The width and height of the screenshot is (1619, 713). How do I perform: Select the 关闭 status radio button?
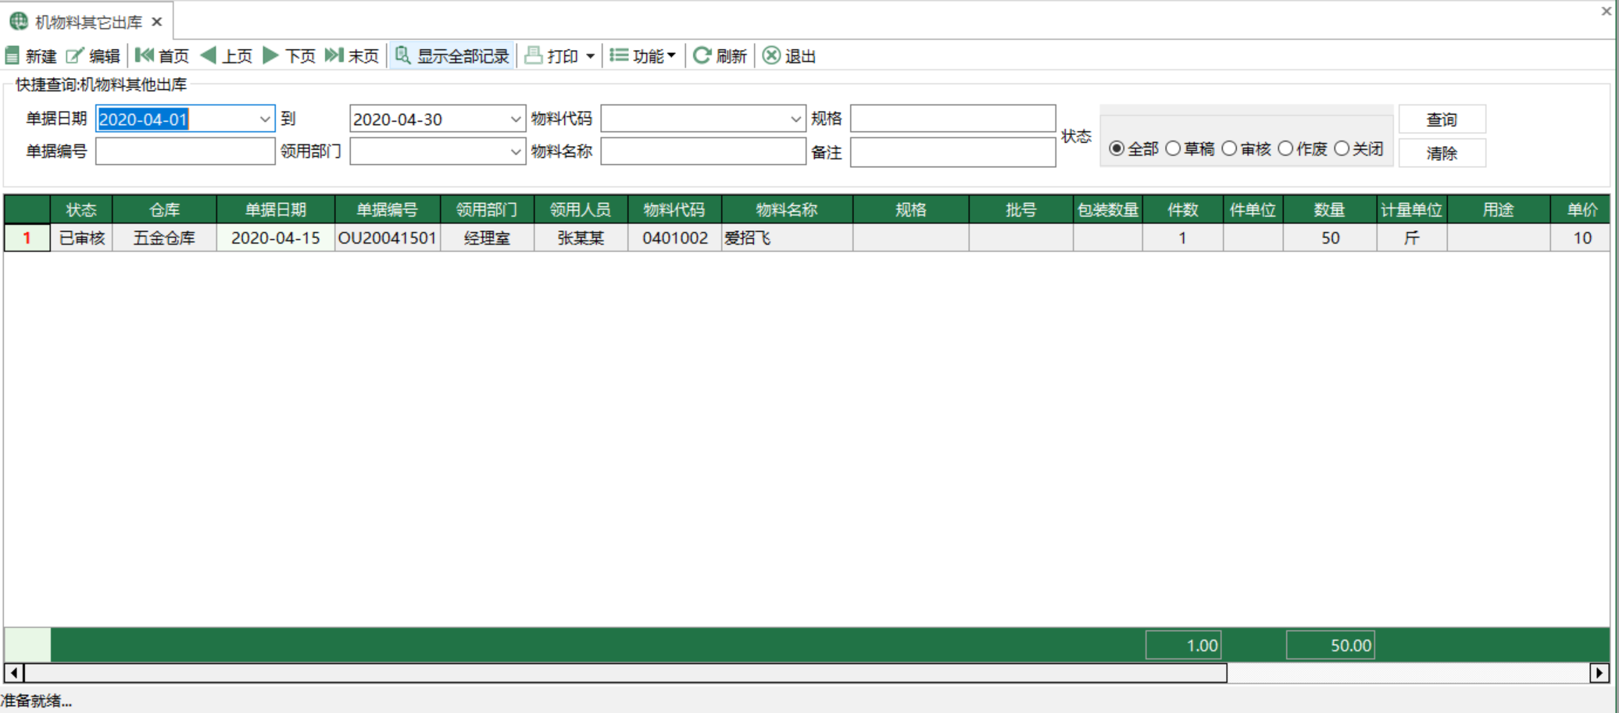tap(1342, 148)
